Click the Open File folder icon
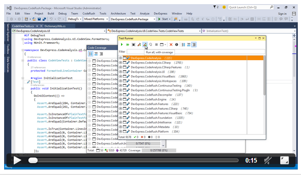The height and width of the screenshot is (175, 301). tap(34, 19)
